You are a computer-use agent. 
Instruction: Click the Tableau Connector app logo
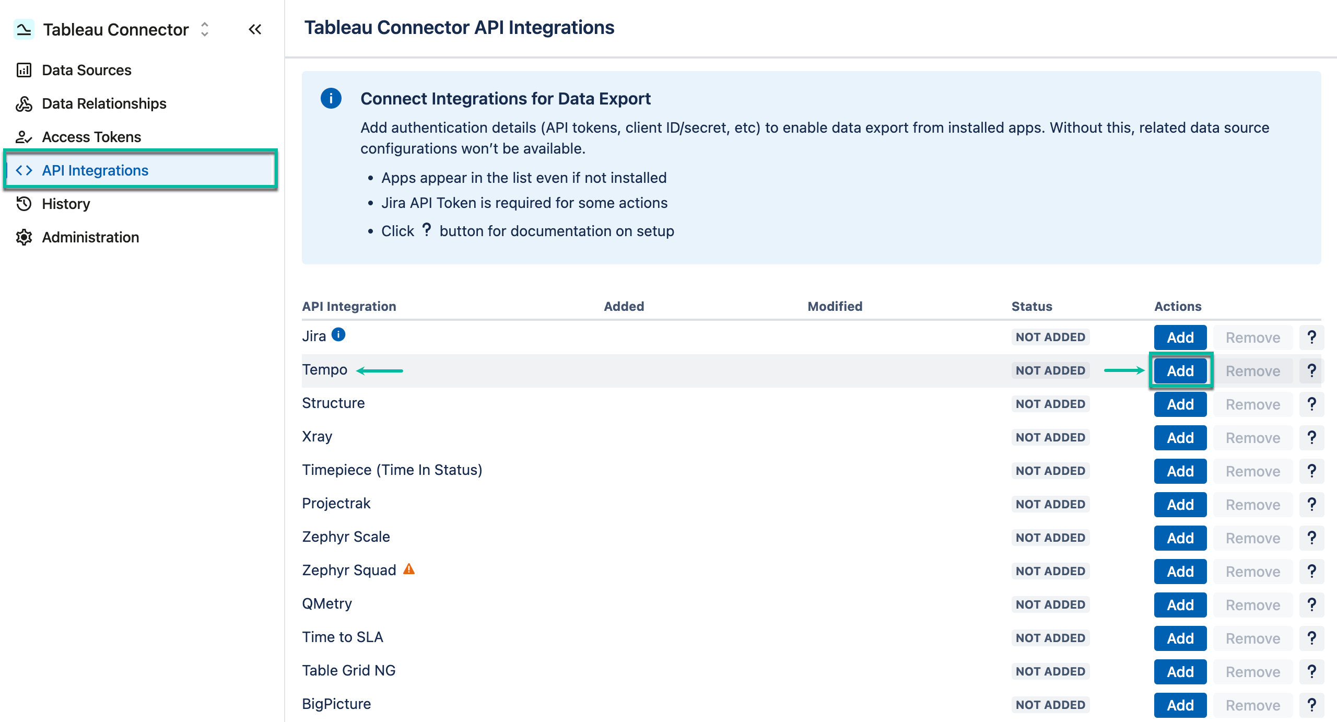[x=23, y=29]
